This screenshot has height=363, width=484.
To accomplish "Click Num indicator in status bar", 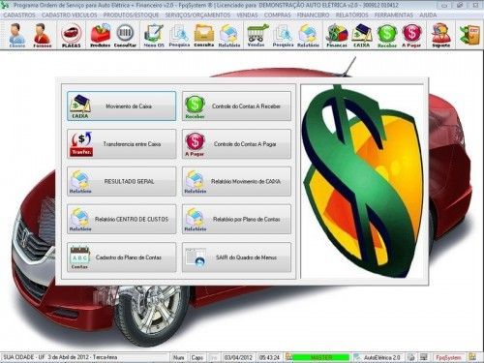I will pos(178,357).
